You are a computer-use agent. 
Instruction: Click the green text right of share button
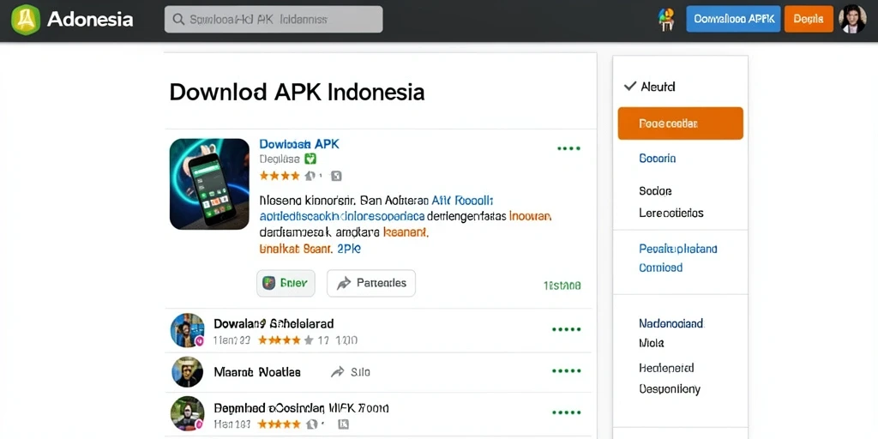(x=562, y=286)
